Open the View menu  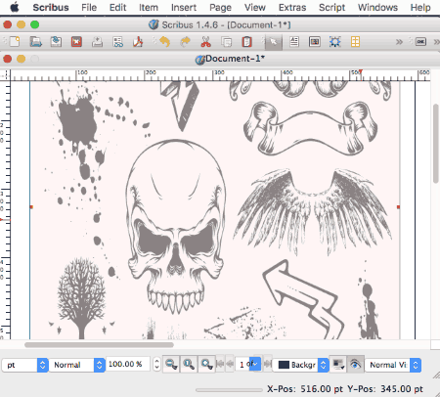click(x=255, y=7)
